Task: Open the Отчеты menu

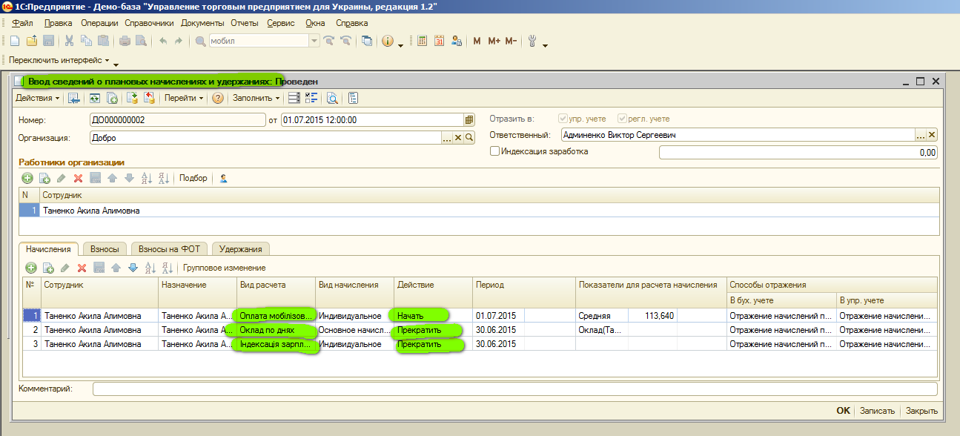Action: [244, 23]
